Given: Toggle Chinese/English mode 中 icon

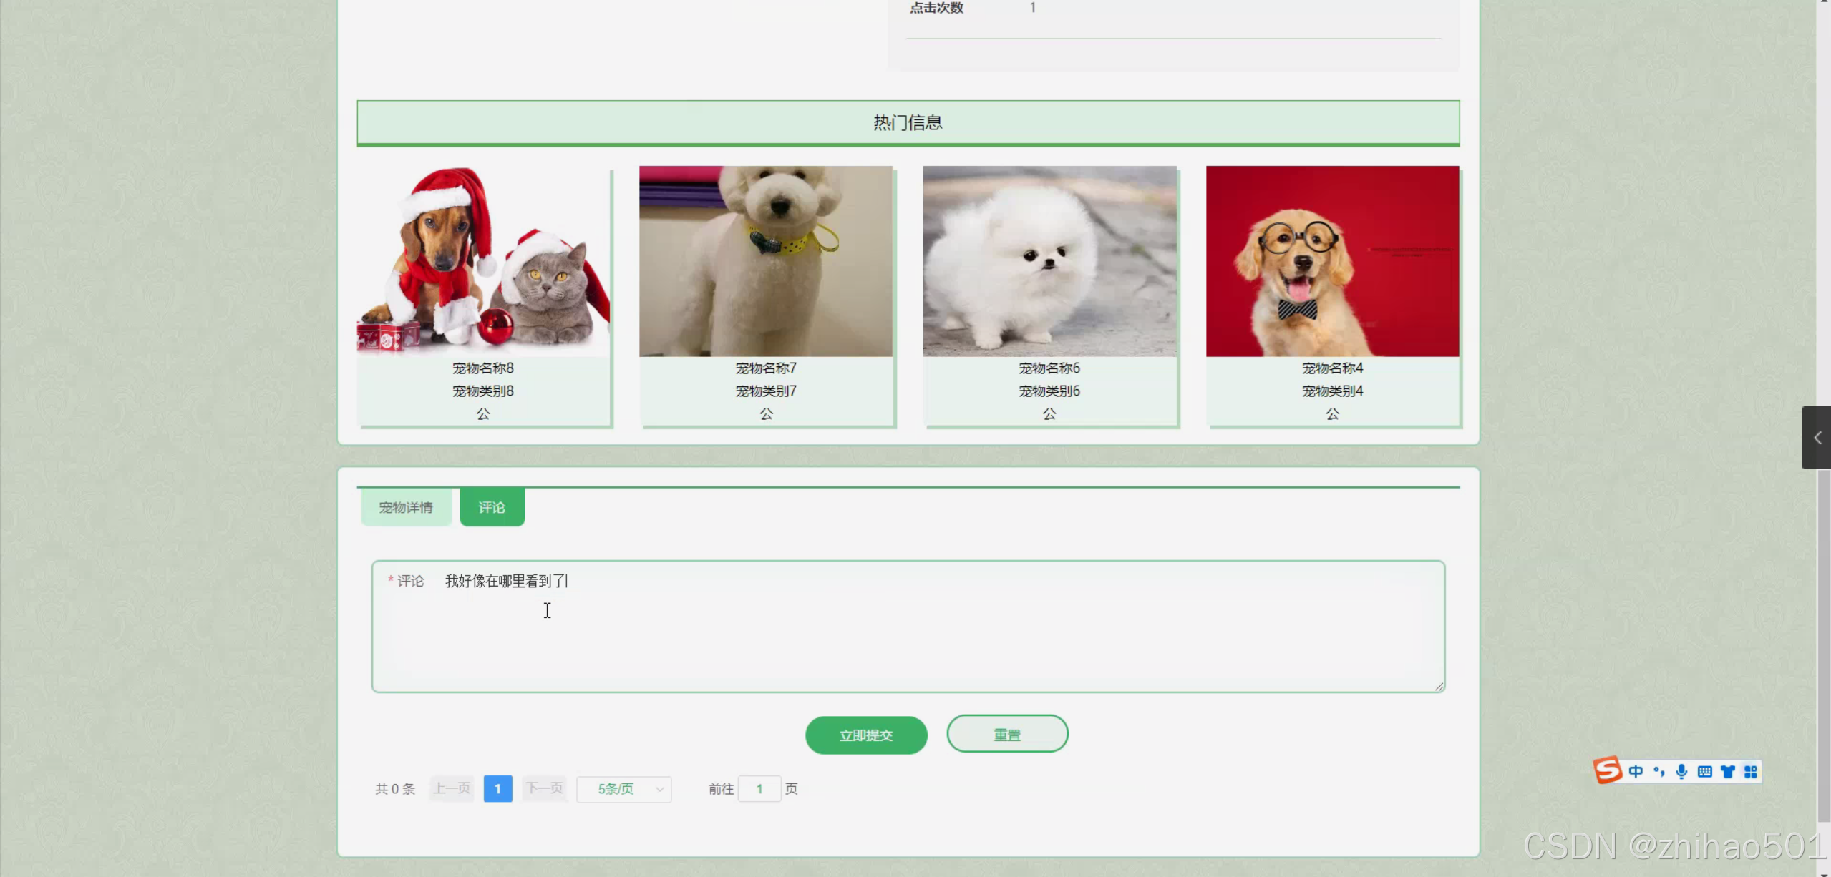Looking at the screenshot, I should point(1636,771).
